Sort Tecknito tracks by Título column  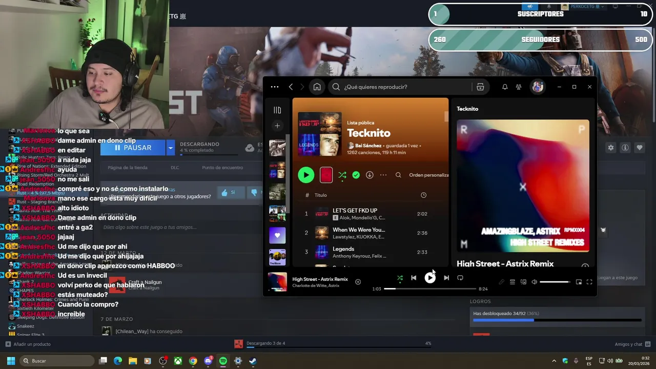[x=320, y=195]
